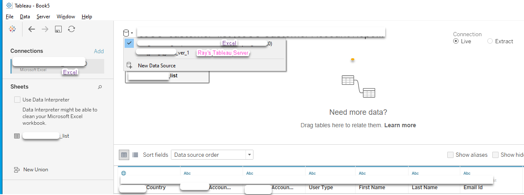Click the First Name column header

[372, 188]
